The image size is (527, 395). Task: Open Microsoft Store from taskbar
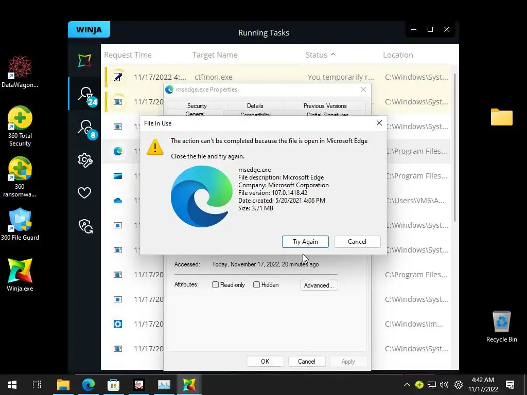(114, 385)
